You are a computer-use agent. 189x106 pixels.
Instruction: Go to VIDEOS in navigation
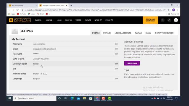pos(78,20)
